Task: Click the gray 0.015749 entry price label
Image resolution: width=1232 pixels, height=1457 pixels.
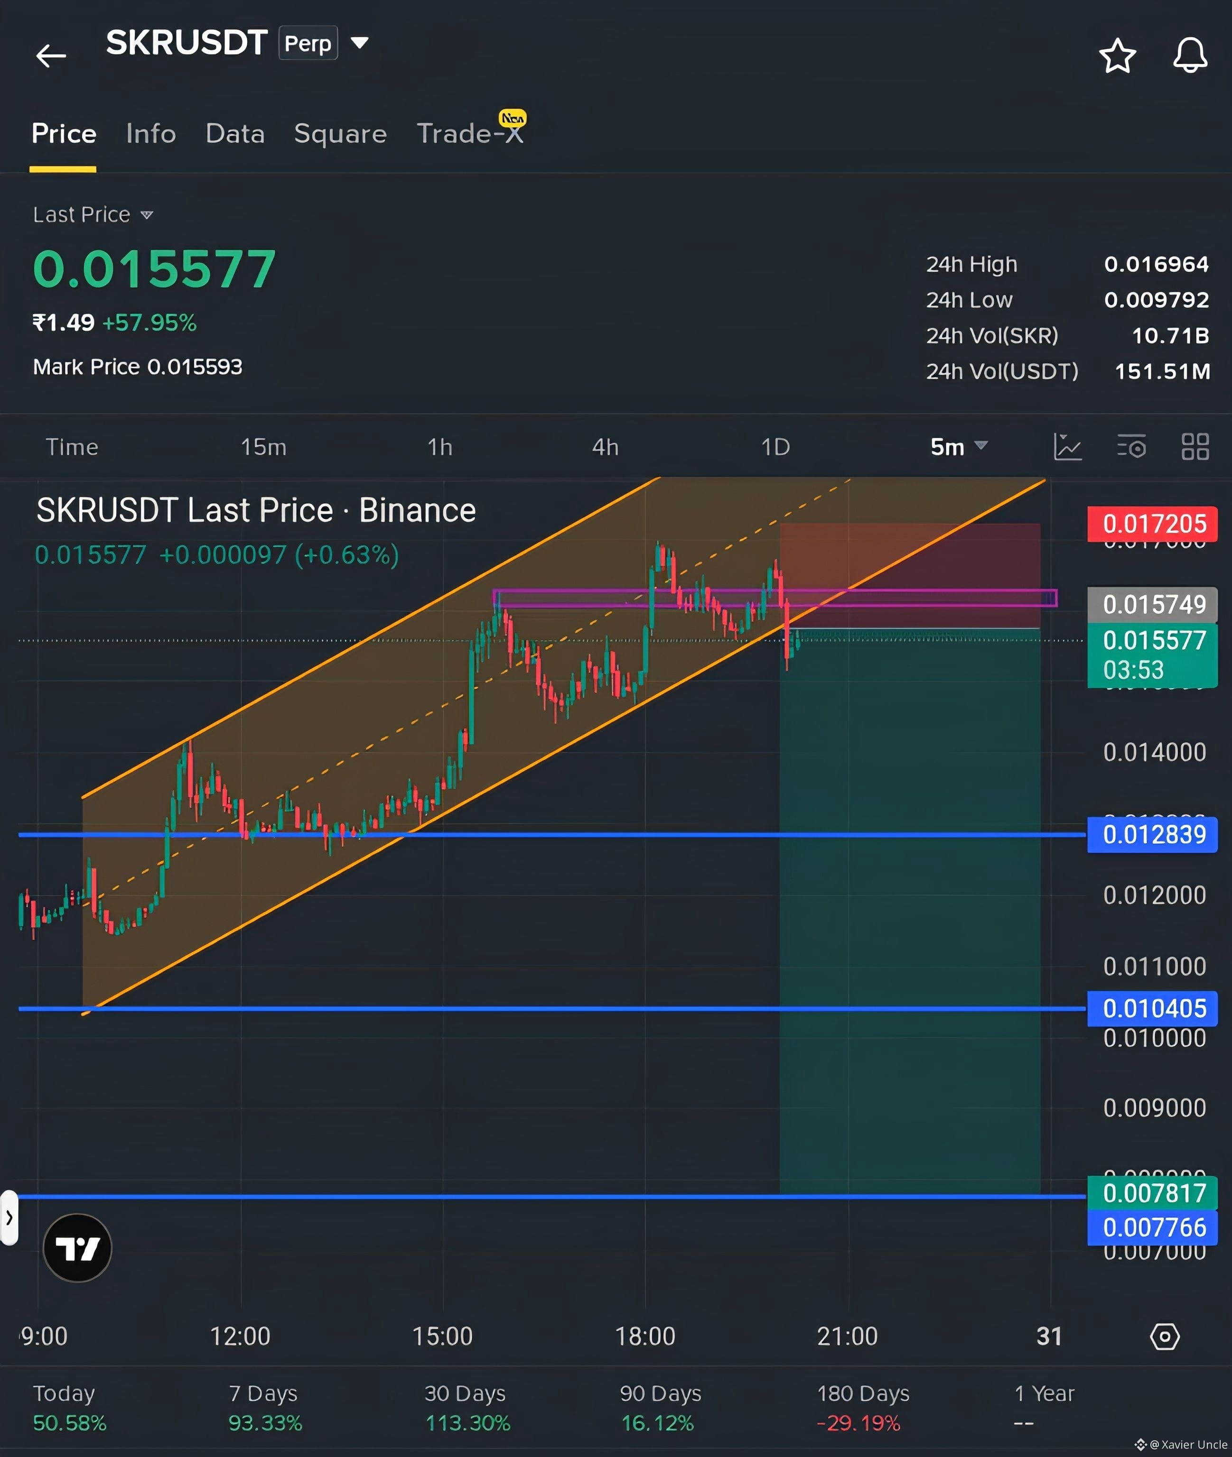Action: click(x=1152, y=604)
